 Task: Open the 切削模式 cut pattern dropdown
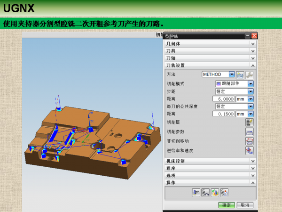point(251,84)
